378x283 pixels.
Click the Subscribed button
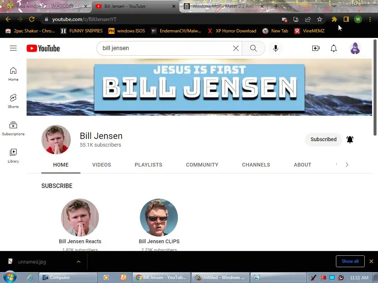(x=323, y=139)
